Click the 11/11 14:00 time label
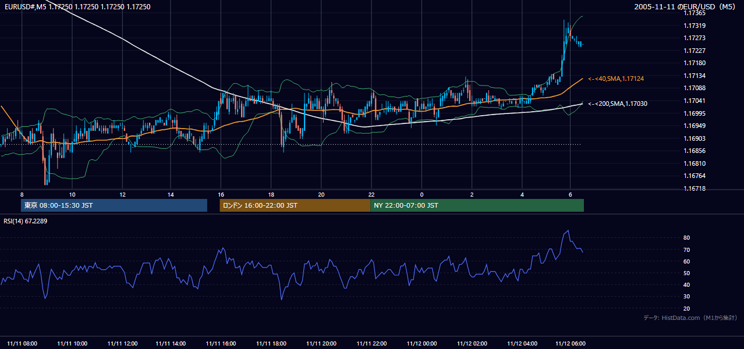 (x=172, y=343)
